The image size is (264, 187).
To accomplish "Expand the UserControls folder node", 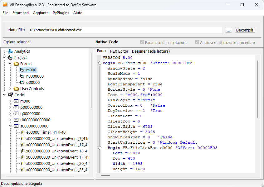I will tap(10, 89).
